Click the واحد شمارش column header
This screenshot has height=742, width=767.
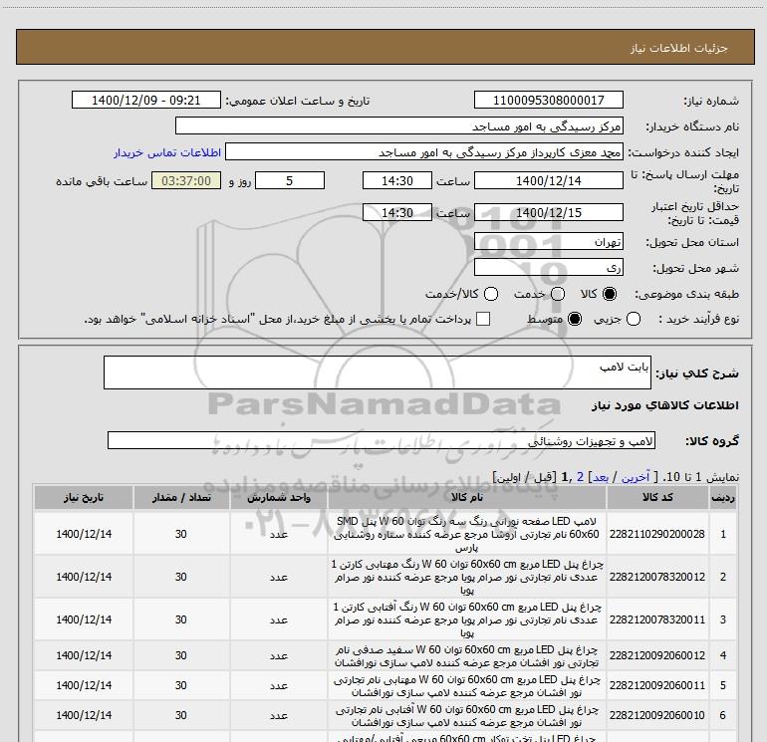click(x=279, y=497)
